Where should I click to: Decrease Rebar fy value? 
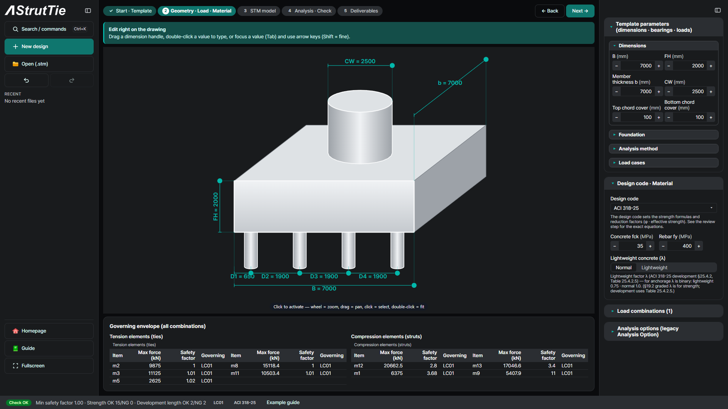(663, 246)
